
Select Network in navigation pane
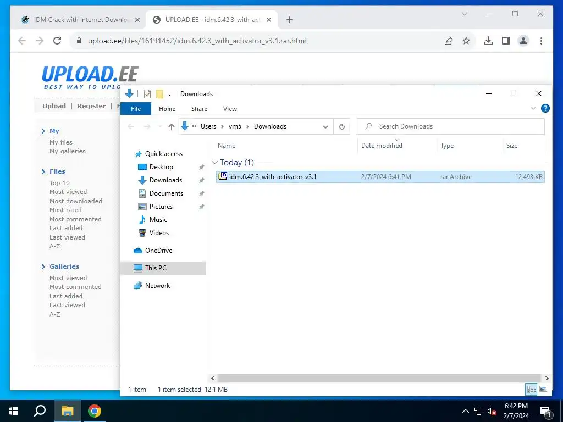[x=157, y=286]
